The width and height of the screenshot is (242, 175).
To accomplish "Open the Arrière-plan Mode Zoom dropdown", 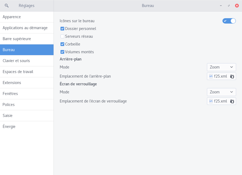I will click(221, 67).
